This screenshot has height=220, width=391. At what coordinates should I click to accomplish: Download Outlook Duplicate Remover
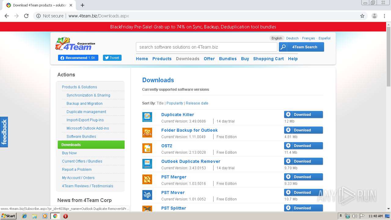pyautogui.click(x=303, y=161)
